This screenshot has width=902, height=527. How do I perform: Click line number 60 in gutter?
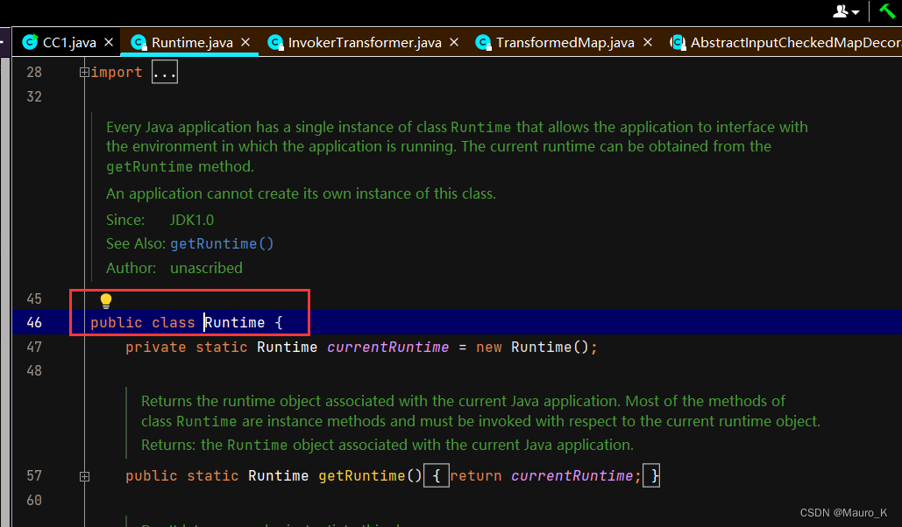[x=34, y=500]
